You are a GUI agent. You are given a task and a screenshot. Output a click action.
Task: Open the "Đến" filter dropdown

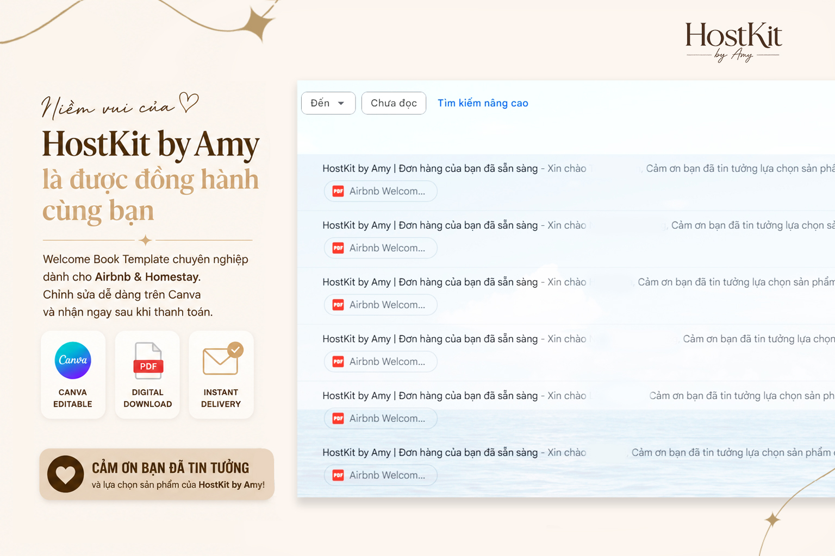328,103
